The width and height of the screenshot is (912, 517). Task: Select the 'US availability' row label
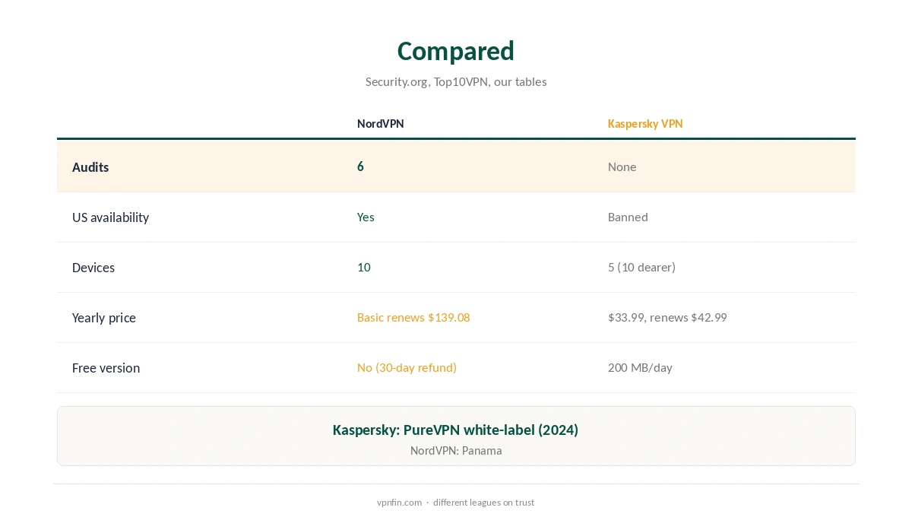point(110,217)
